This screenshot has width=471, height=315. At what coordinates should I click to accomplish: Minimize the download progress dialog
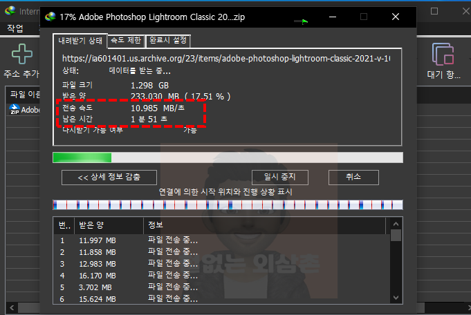333,17
